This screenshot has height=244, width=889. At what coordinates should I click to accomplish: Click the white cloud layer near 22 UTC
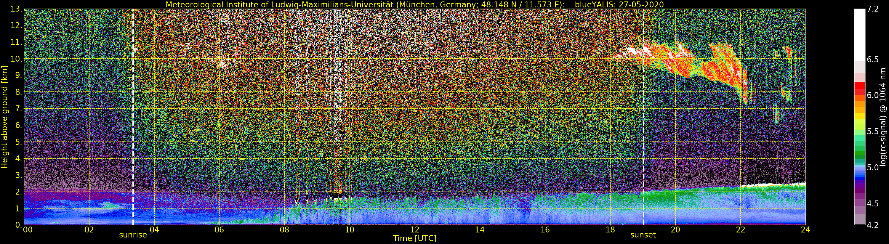point(773,185)
